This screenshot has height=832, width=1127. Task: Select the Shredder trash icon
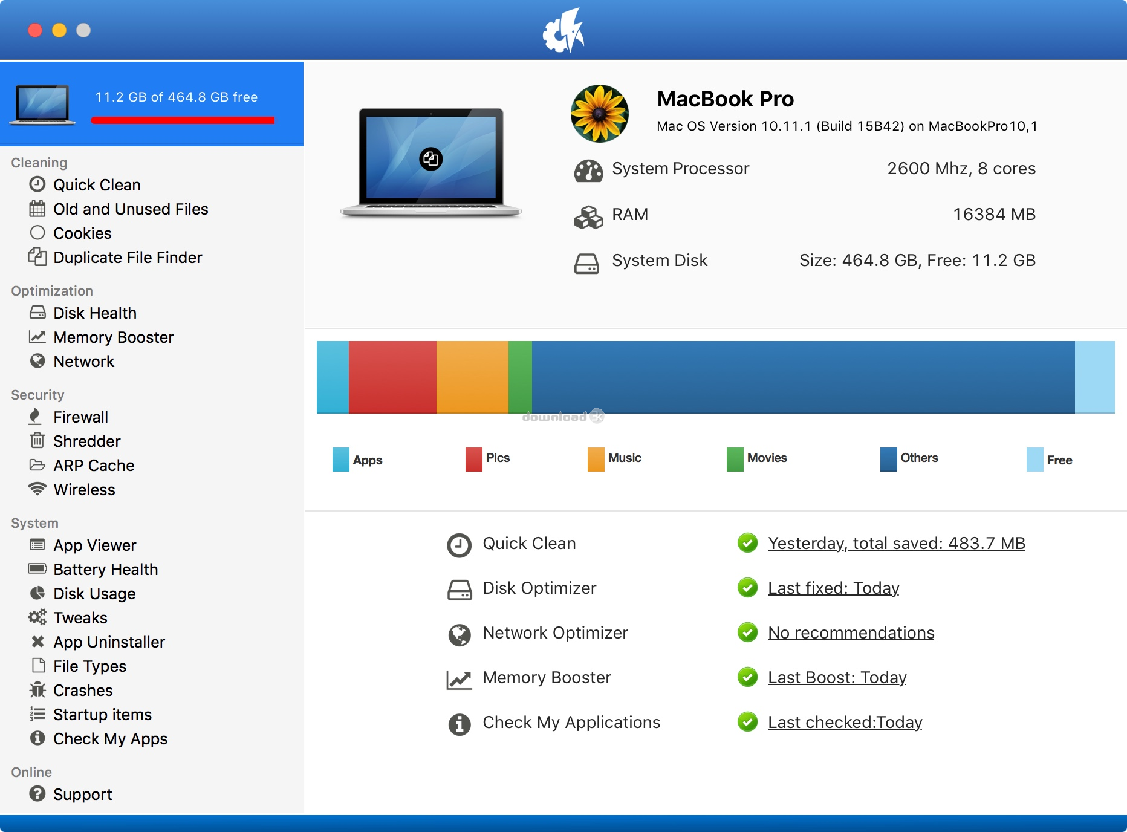pos(37,441)
